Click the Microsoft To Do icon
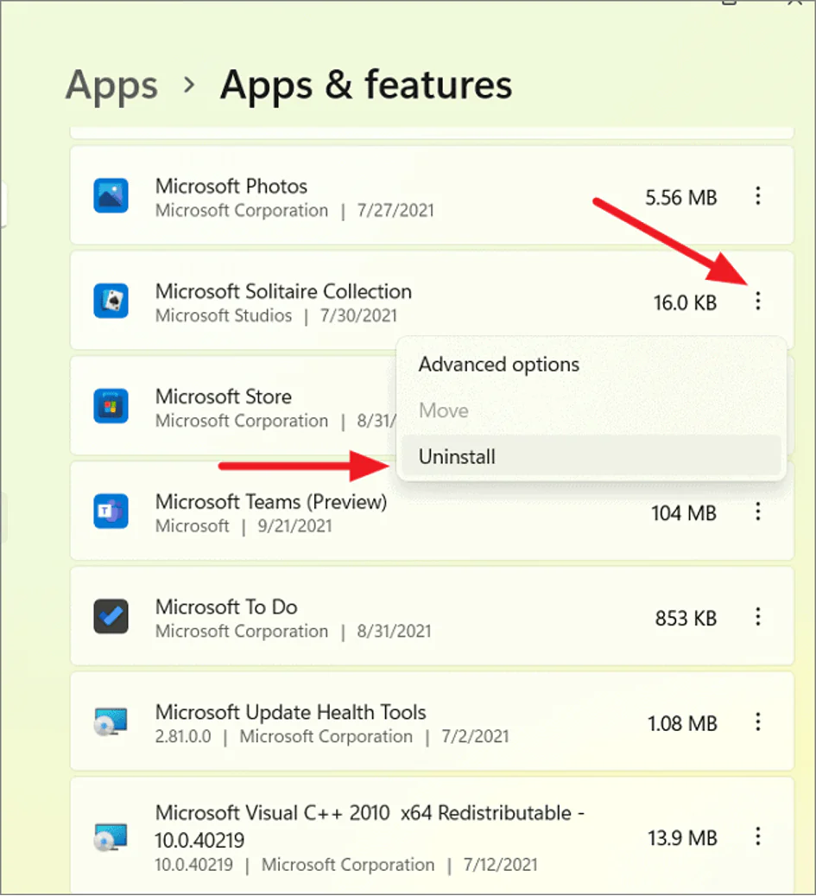 (111, 617)
